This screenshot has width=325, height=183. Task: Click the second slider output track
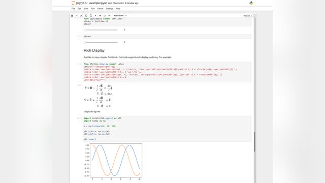[101, 42]
